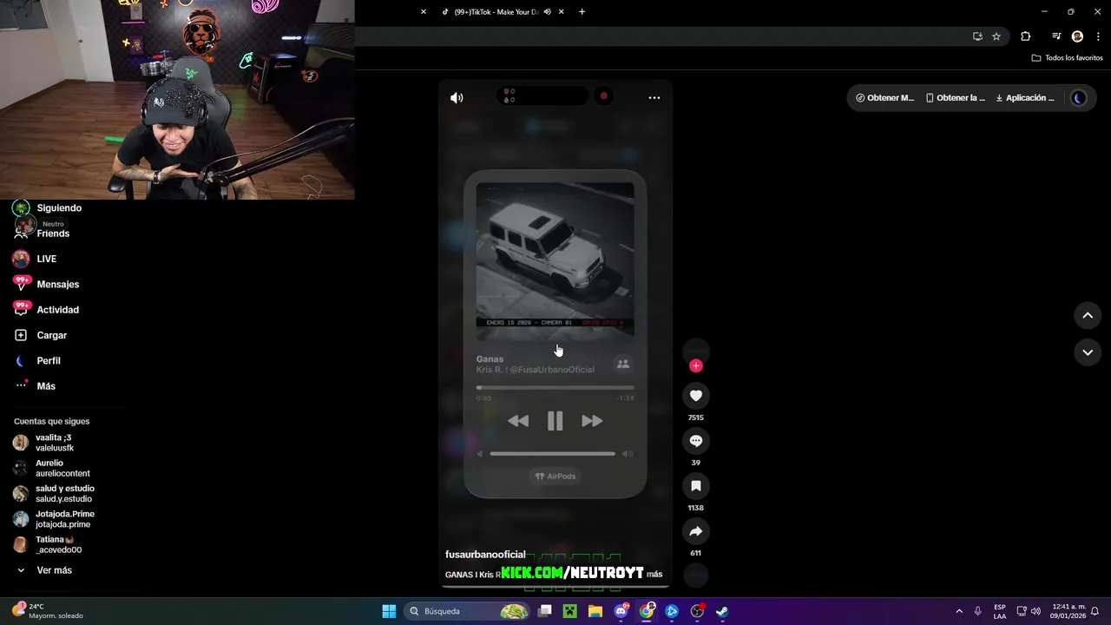Open the Todos los favoritos folder
This screenshot has width=1111, height=625.
pyautogui.click(x=1067, y=58)
